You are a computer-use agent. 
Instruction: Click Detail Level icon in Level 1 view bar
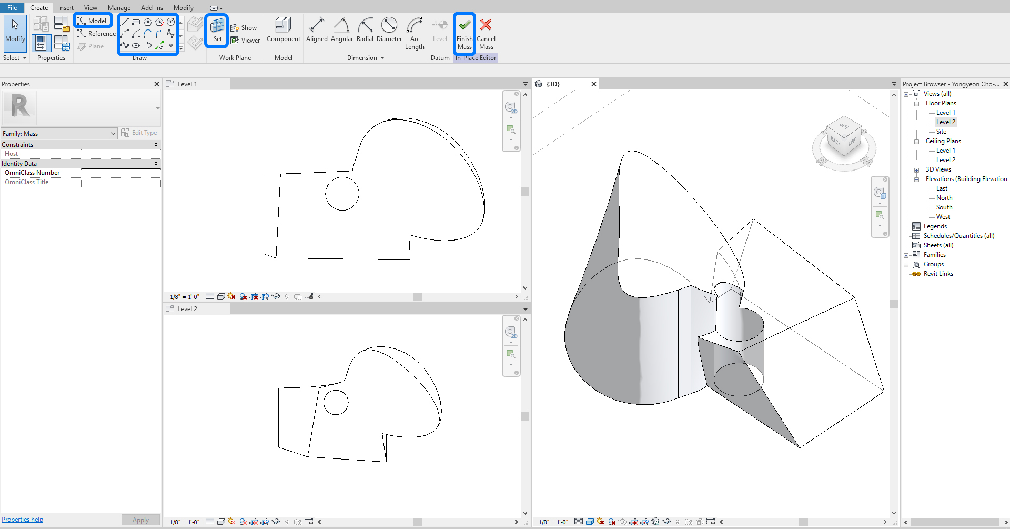pos(210,296)
